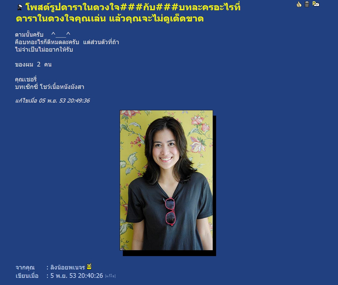Click the phrase คือบทอะไรก็ดีหมดละครับ

click(x=47, y=42)
